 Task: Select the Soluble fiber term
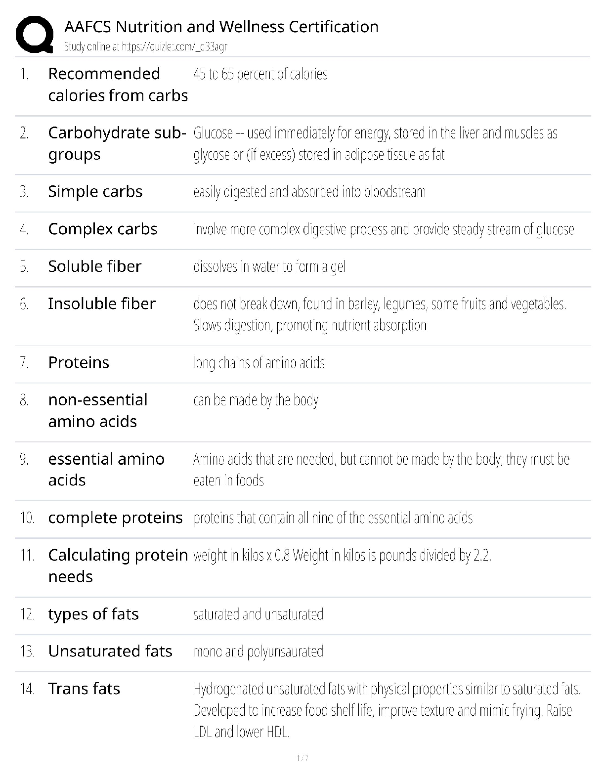coord(95,266)
